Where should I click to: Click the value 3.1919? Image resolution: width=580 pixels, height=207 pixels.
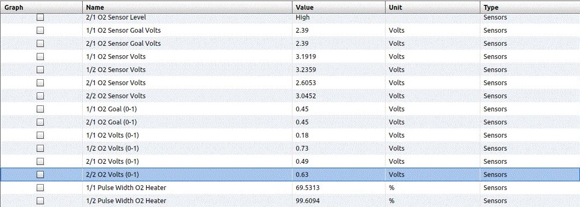[306, 56]
